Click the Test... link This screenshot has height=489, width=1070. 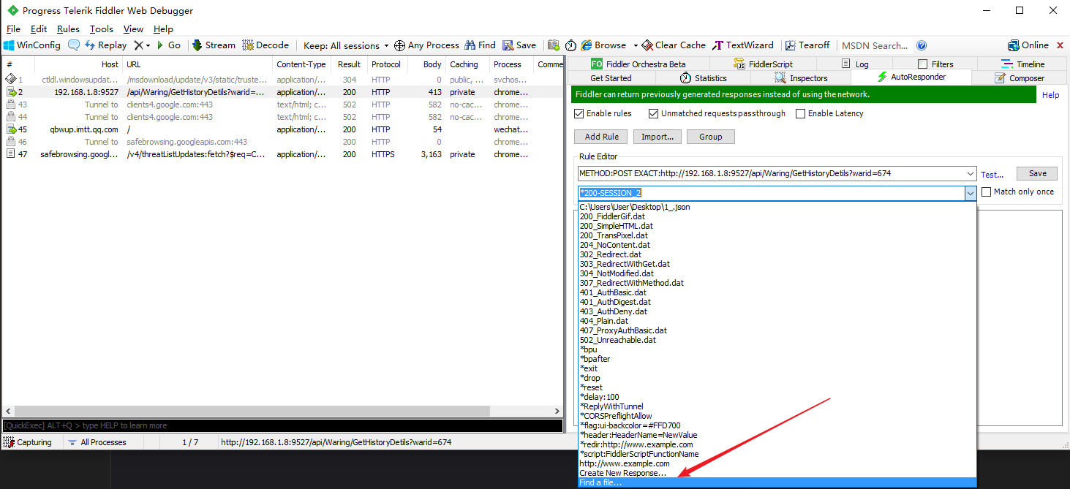pos(992,175)
